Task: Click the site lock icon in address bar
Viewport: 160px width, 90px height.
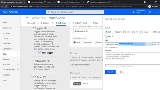Action: [11, 6]
